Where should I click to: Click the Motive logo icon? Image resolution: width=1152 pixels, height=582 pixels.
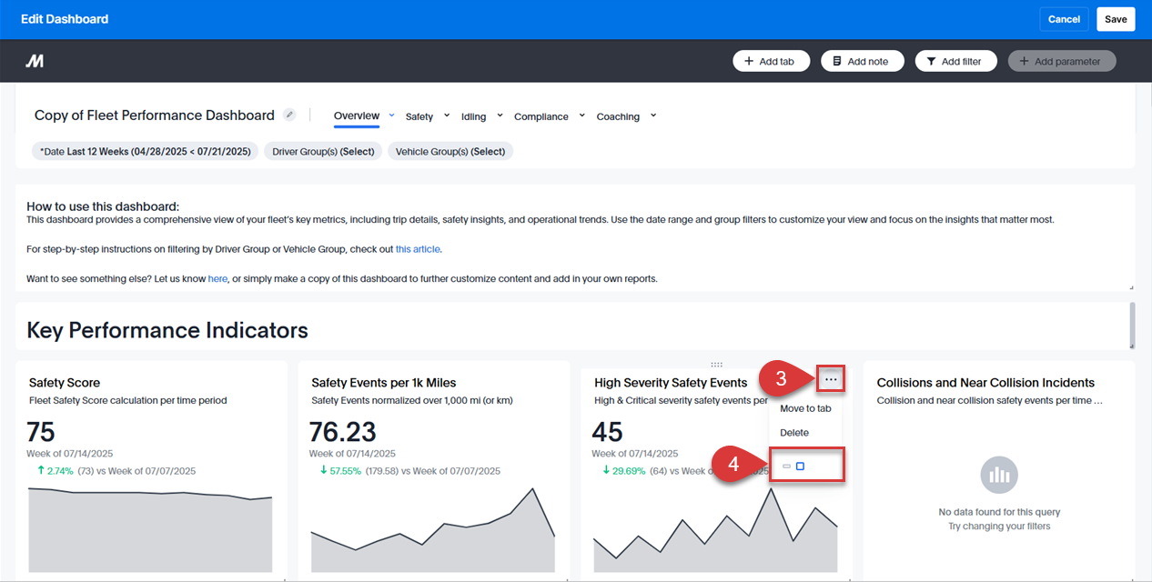tap(35, 61)
